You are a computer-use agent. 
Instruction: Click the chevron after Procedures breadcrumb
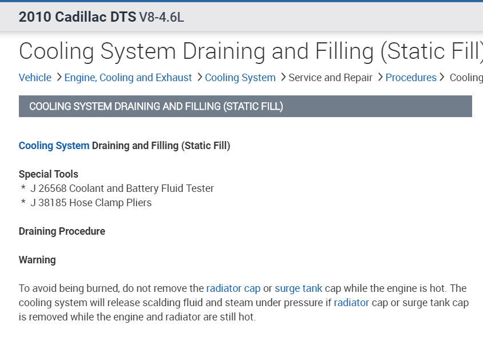(x=442, y=78)
